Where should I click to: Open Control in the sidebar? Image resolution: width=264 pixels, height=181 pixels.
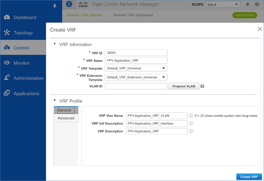click(21, 48)
